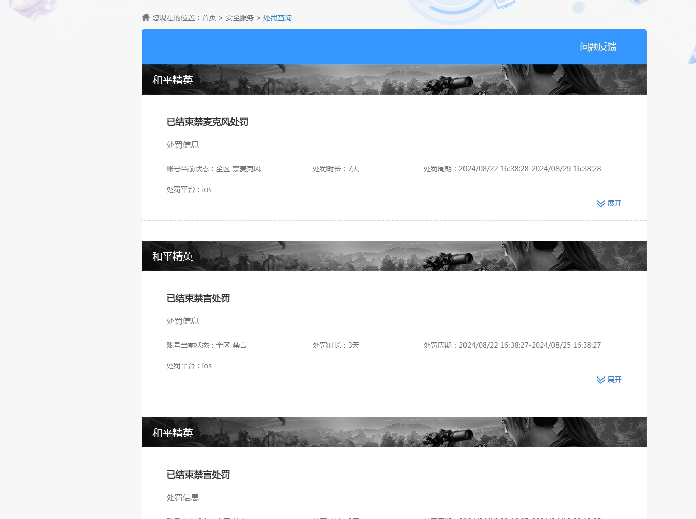Click the 和平精英 banner of the second card
The image size is (696, 519).
point(172,256)
